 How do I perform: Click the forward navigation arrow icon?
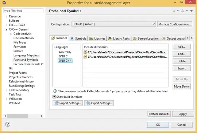click(182, 11)
